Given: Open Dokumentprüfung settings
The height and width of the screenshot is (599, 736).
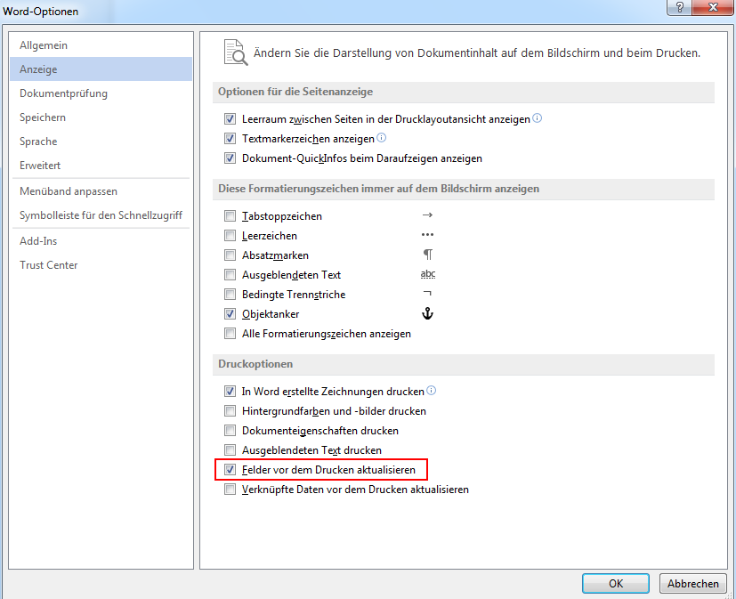Looking at the screenshot, I should click(x=101, y=93).
